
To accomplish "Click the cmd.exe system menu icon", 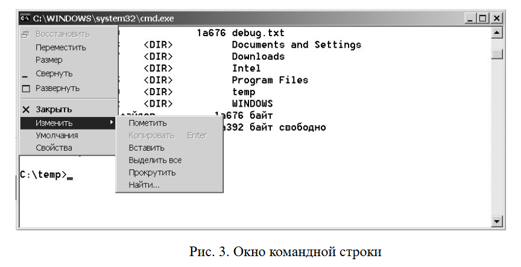I will pos(25,19).
